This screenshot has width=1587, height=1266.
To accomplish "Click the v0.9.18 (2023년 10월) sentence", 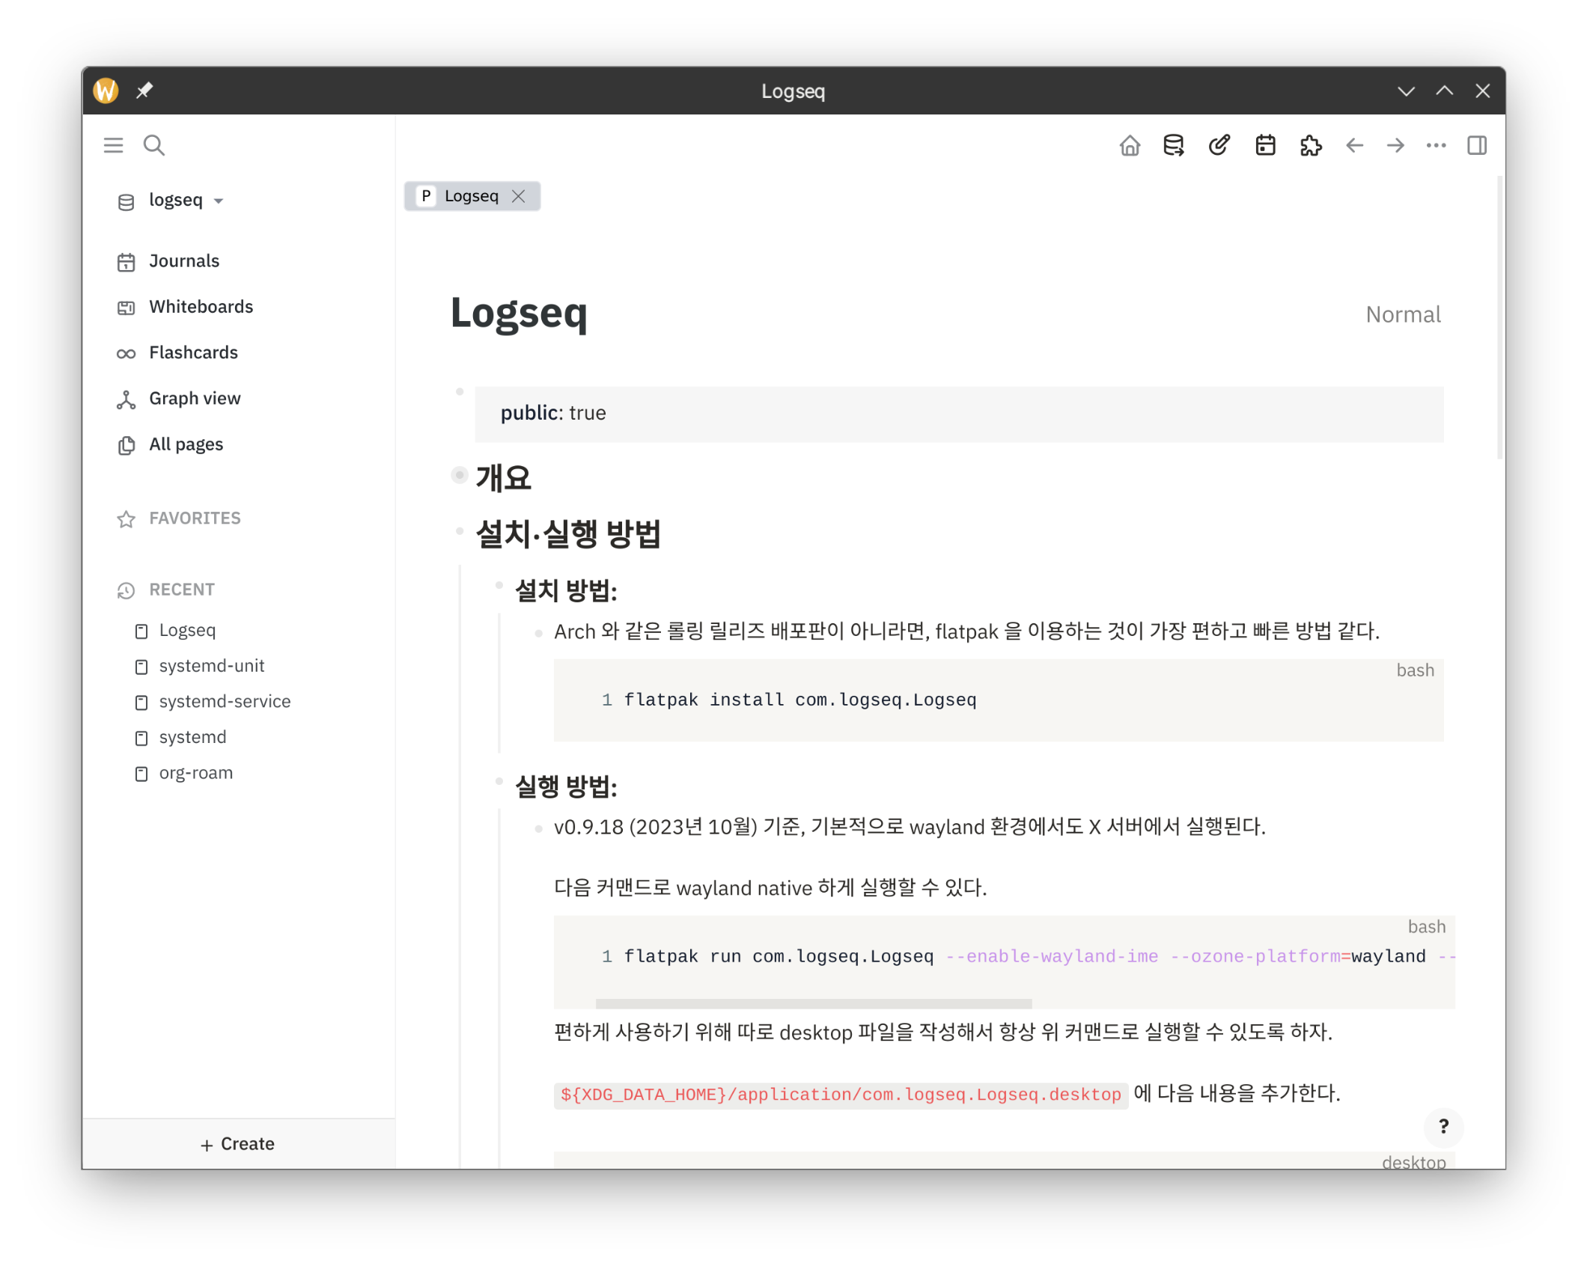I will [x=910, y=828].
